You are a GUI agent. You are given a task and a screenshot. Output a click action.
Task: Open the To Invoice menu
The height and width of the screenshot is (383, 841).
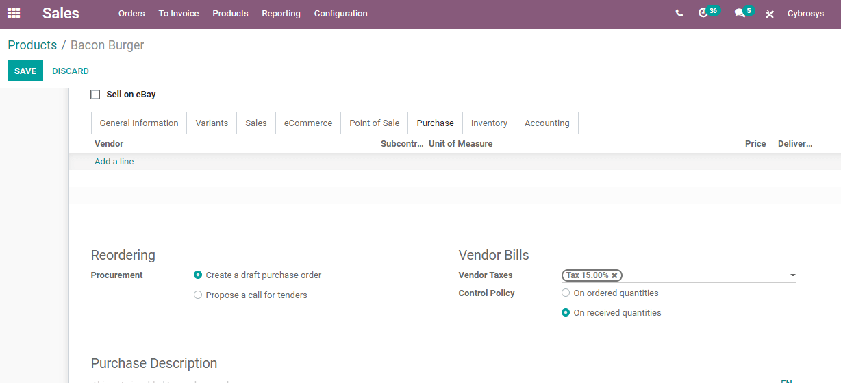click(179, 14)
